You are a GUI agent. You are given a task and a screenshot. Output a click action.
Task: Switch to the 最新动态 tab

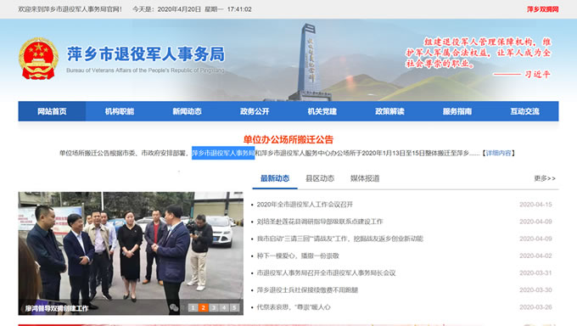(x=275, y=178)
